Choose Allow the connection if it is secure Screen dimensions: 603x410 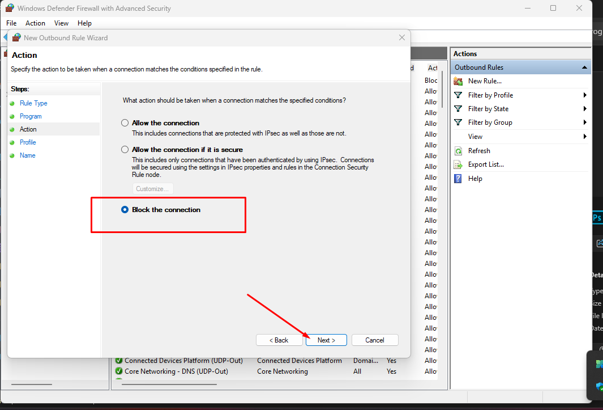click(125, 150)
